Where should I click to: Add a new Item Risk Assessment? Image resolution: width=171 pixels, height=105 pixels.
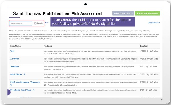pos(147,13)
